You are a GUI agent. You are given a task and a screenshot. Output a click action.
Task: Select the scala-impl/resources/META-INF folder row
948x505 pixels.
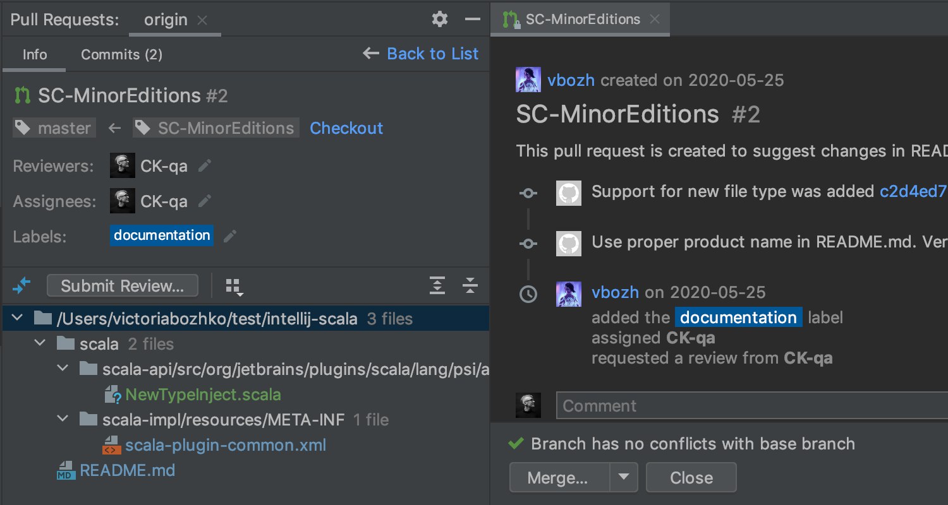246,419
